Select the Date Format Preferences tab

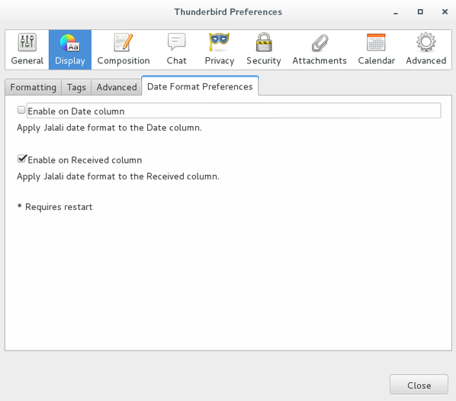200,86
